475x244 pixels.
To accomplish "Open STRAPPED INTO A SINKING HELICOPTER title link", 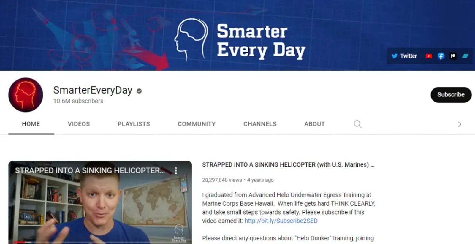I will pyautogui.click(x=288, y=165).
